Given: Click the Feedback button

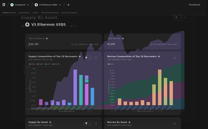Looking at the screenshot, I should 194,5.
